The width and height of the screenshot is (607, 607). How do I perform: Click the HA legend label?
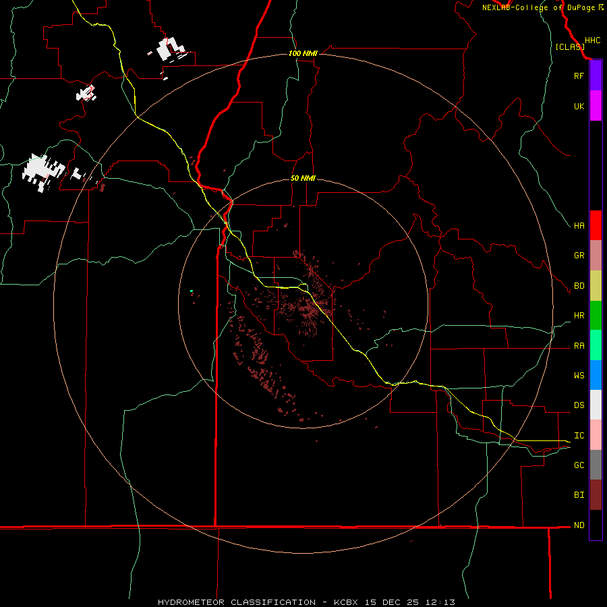[579, 226]
